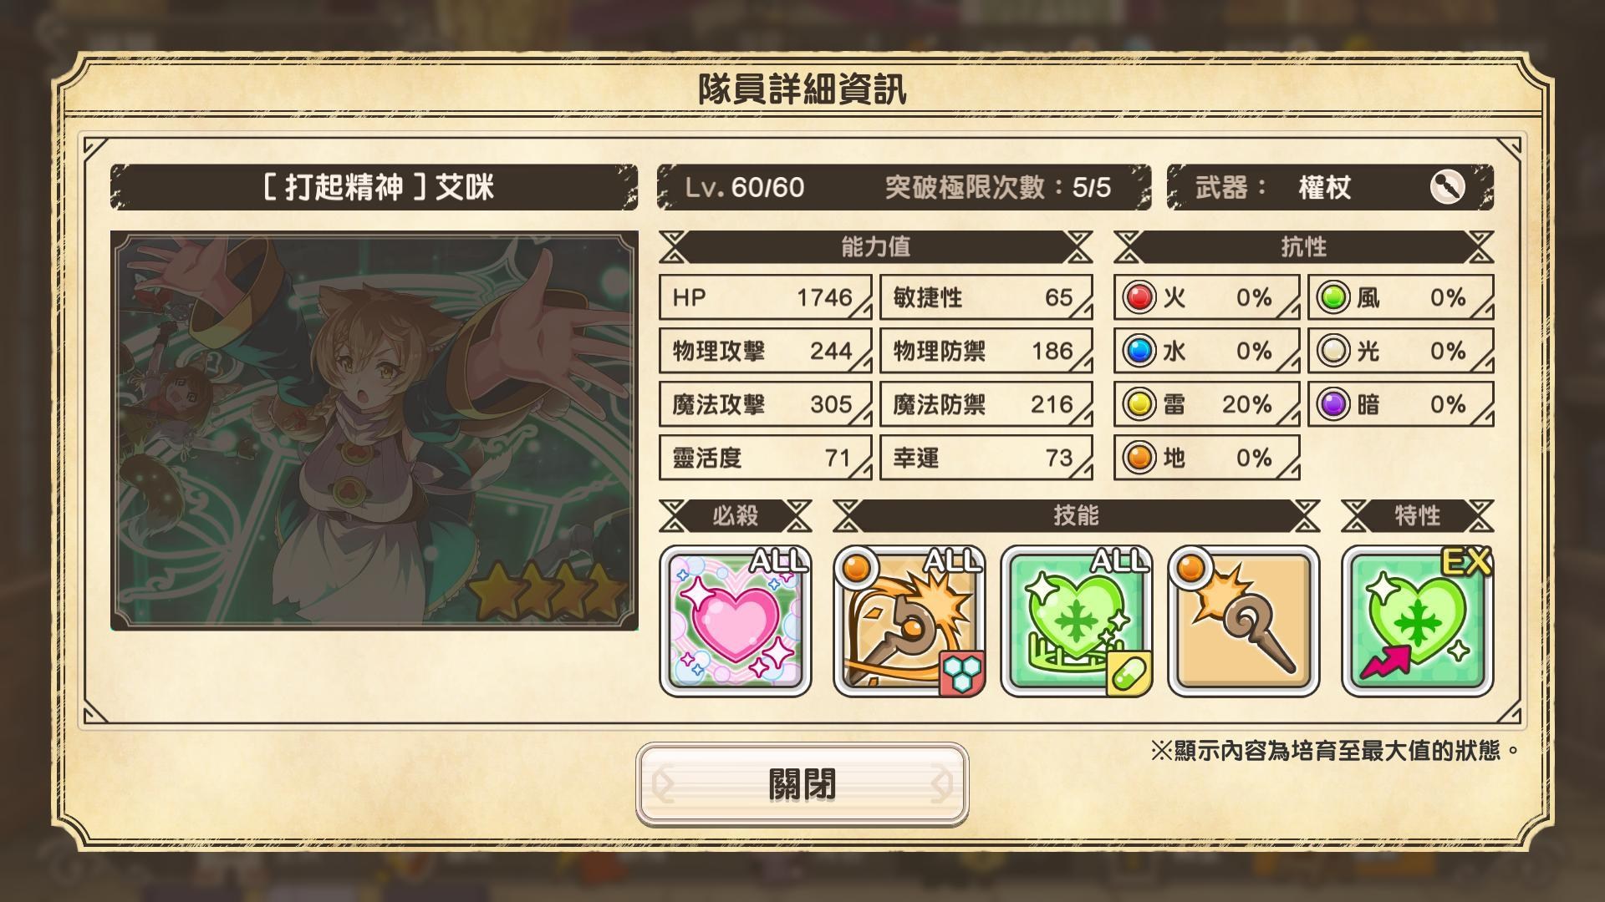Open the EX green heart trait icon
1605x902 pixels.
(1418, 621)
